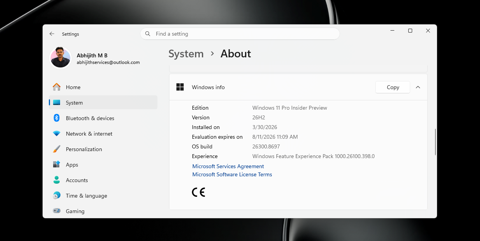Select the Windows Feature Experience Pack value

(x=313, y=156)
